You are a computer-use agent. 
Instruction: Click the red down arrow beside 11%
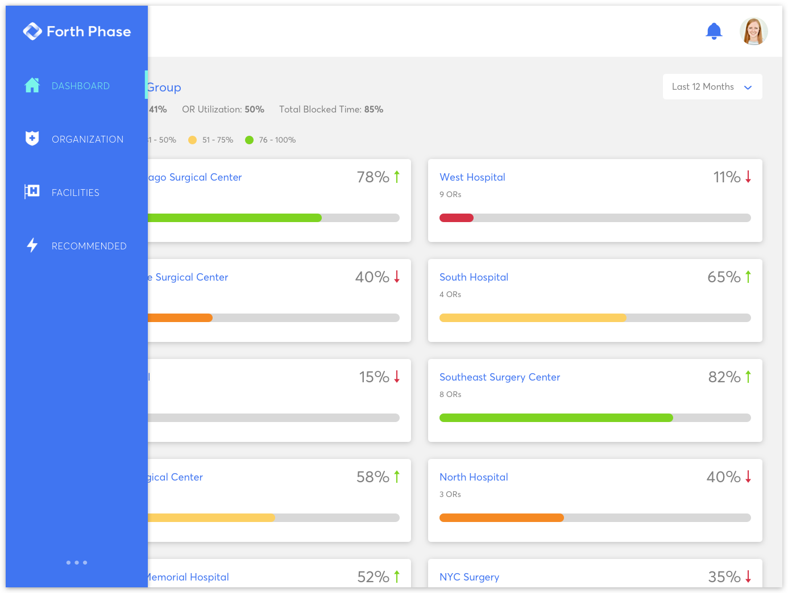pos(748,177)
